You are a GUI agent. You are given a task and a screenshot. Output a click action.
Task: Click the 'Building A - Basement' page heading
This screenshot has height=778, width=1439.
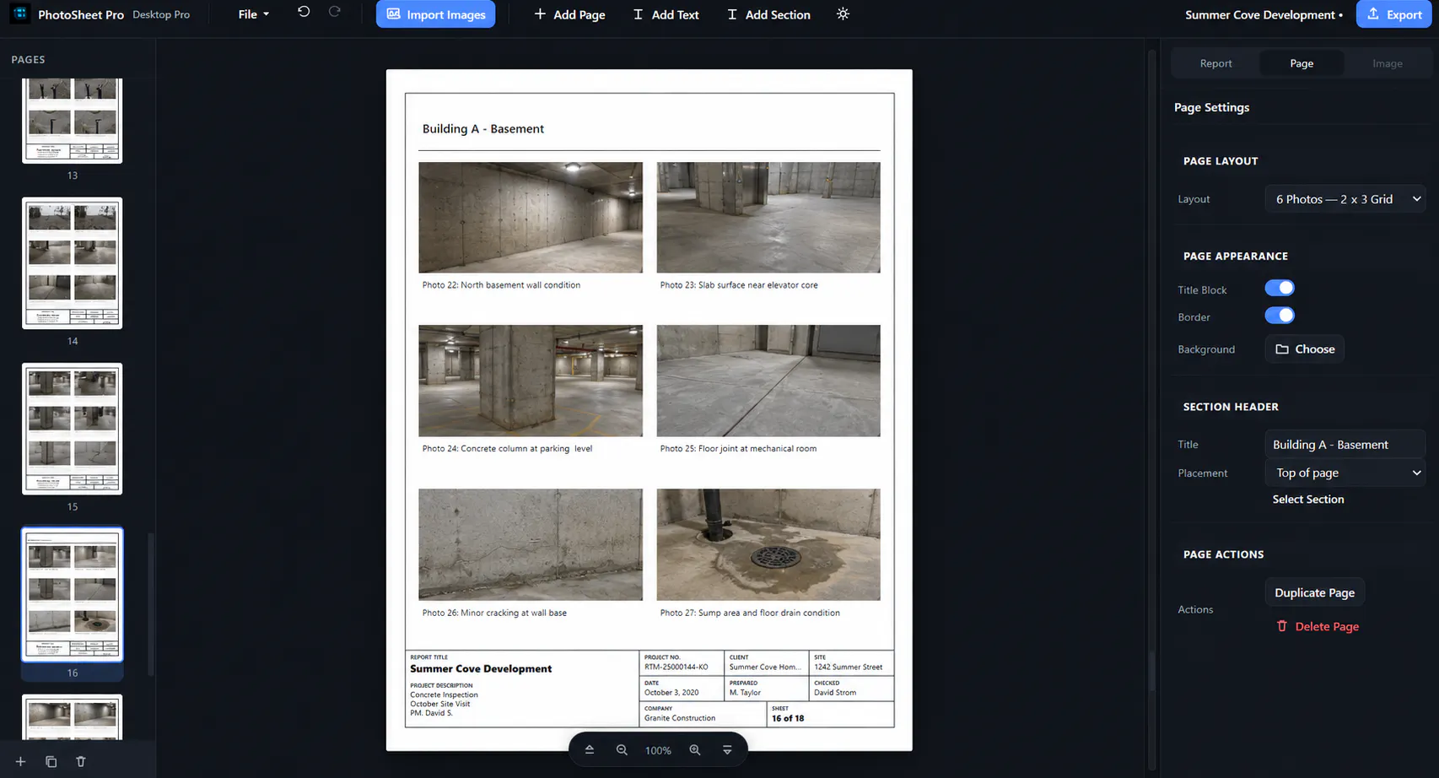483,129
